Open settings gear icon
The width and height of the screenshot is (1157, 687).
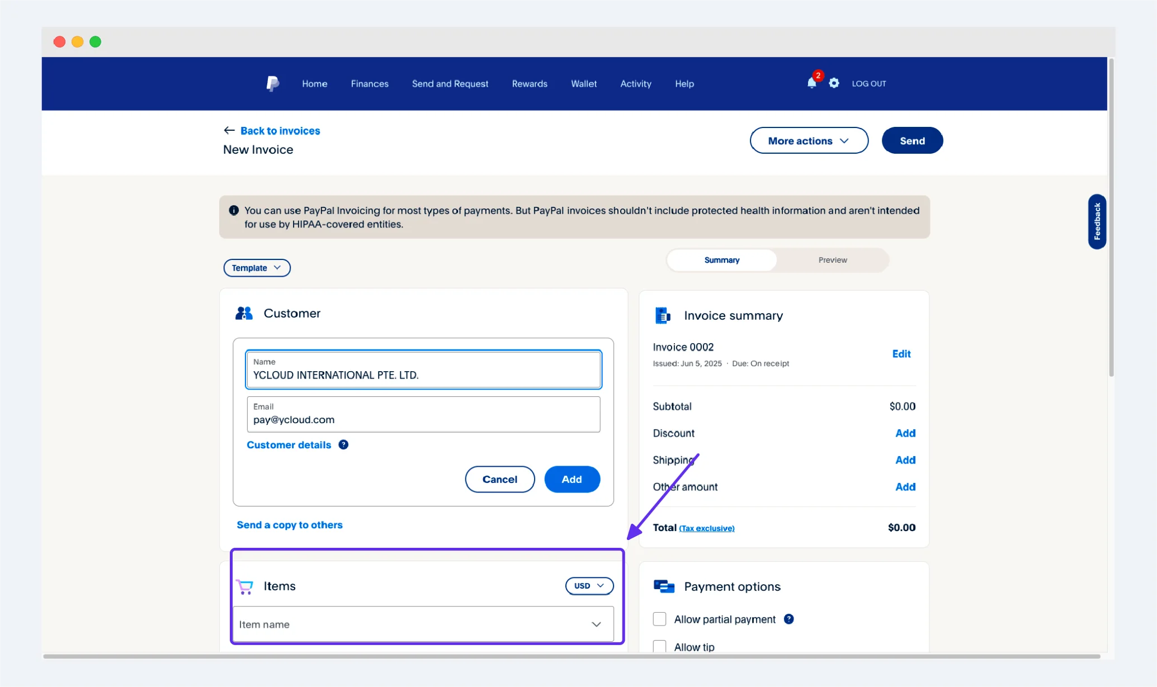(834, 83)
